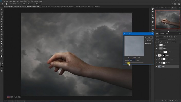181x102 pixels.
Task: Open the layer Opacity dropdown
Action: 174,40
